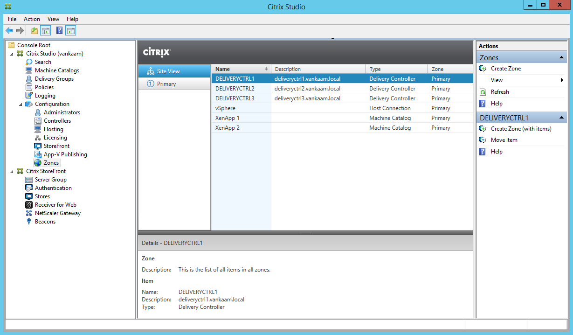
Task: Click Create Zone in the Actions pane
Action: [x=506, y=69]
